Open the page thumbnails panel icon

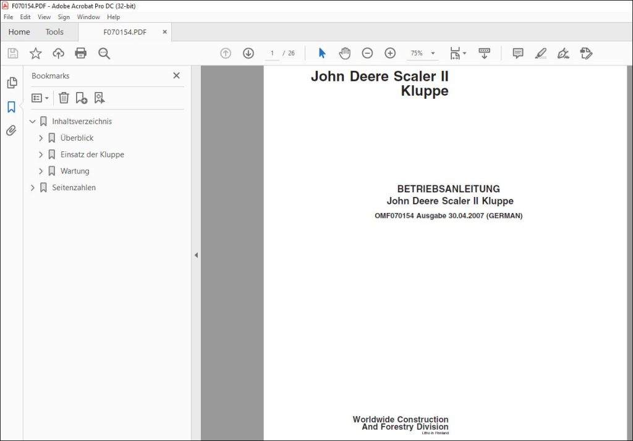pyautogui.click(x=12, y=83)
